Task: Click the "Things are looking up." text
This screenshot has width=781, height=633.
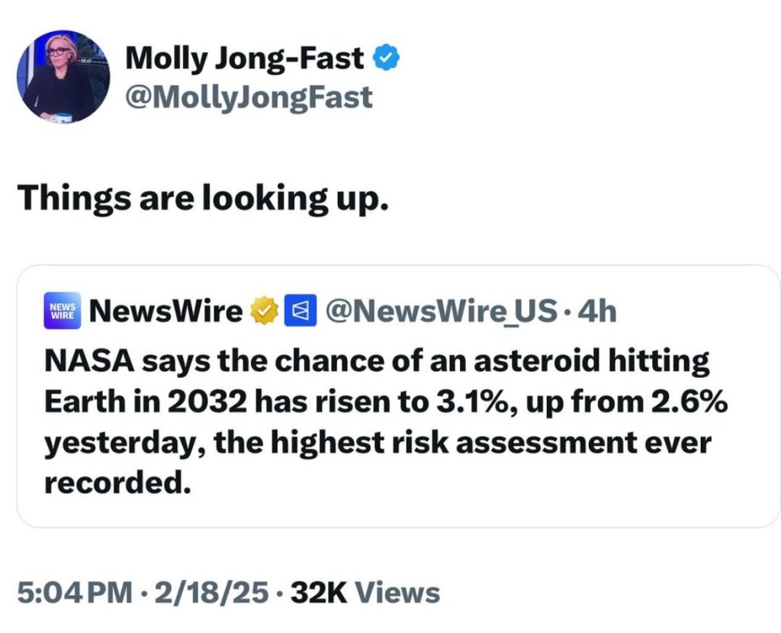Action: (203, 198)
